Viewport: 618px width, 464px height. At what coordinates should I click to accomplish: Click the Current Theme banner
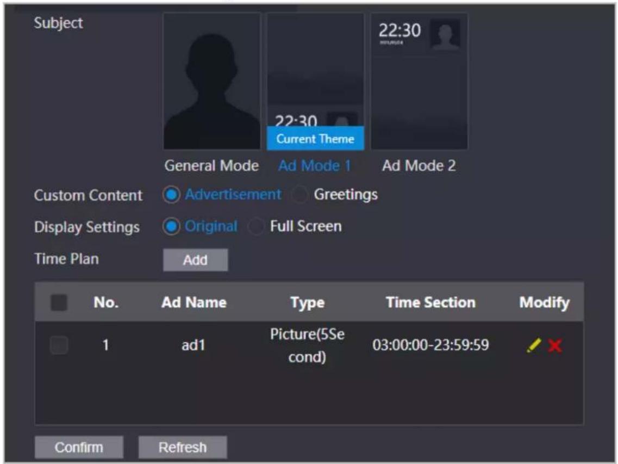point(315,139)
